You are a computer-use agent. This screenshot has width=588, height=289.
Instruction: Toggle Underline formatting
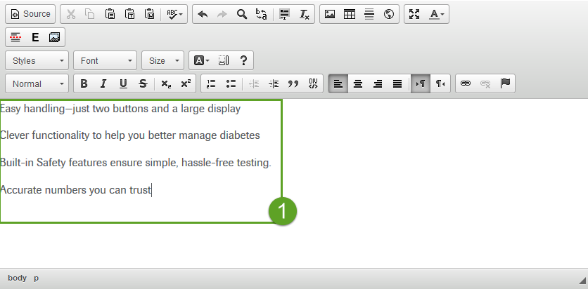click(123, 83)
